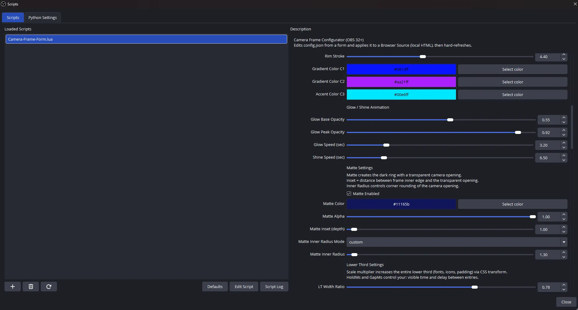Open the Matte Inner Radius Mode dropdown
The width and height of the screenshot is (578, 310).
(x=564, y=242)
